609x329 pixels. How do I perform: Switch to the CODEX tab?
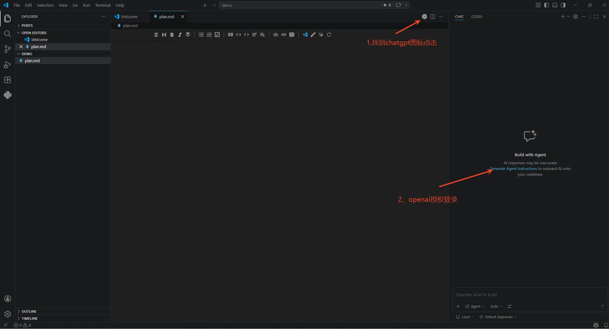[476, 17]
